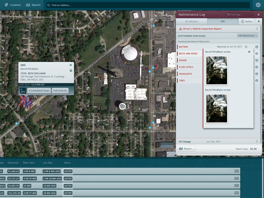Click the Add Resolution button
This screenshot has width=264, height=198.
(x=247, y=36)
